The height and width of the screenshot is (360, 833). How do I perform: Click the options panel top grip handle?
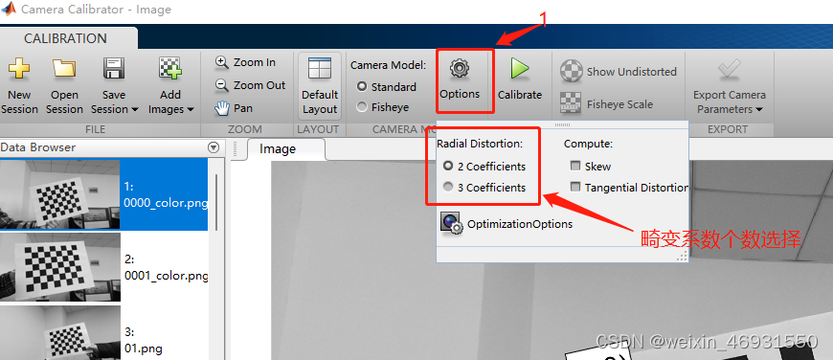click(x=562, y=124)
